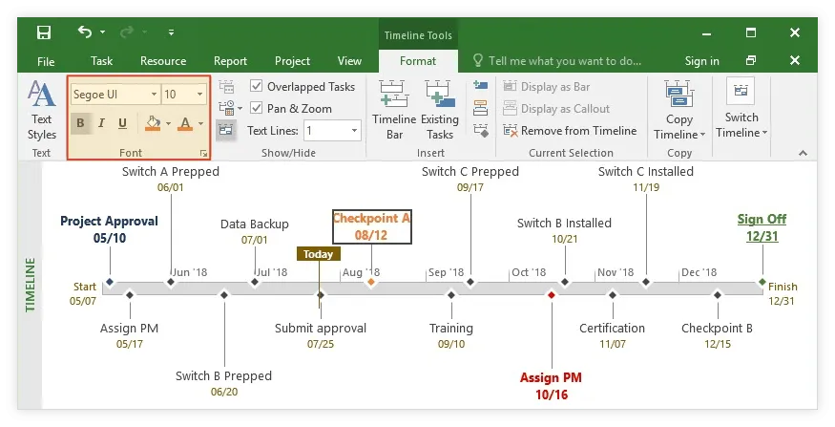This screenshot has height=427, width=835.
Task: Toggle Bold formatting button
Action: (79, 123)
